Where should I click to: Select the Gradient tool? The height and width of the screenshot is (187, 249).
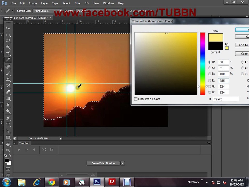[x=8, y=98]
